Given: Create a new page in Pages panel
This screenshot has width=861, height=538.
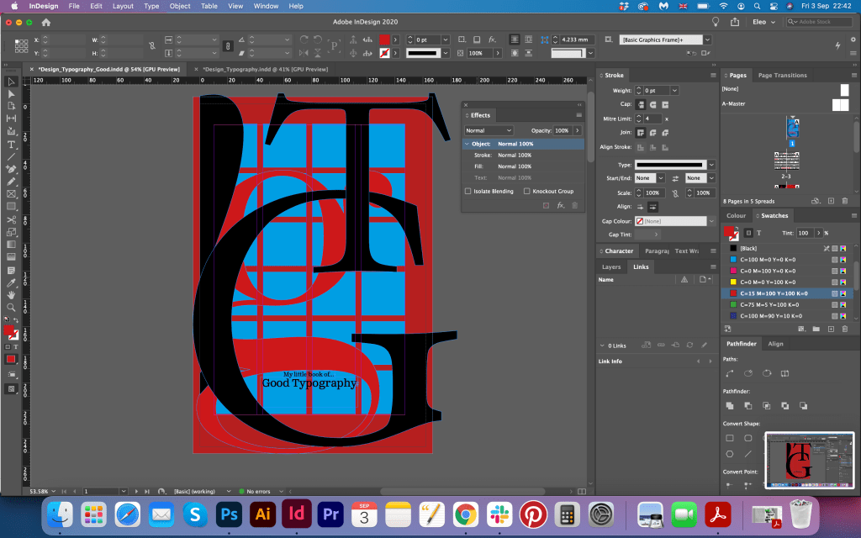Looking at the screenshot, I should tap(831, 201).
